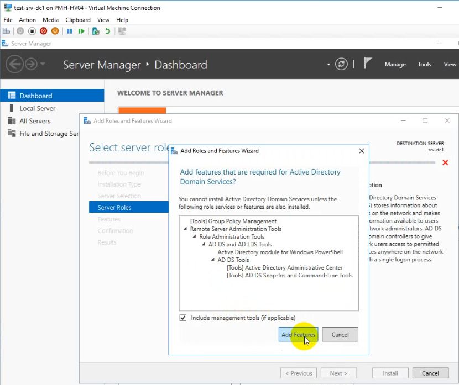Open the navigation history dropdown arrow

coord(43,64)
